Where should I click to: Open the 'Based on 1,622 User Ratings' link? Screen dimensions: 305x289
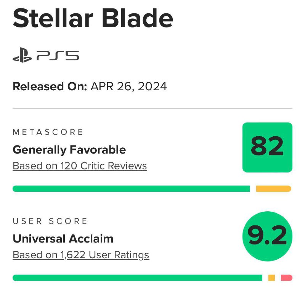coord(81,255)
